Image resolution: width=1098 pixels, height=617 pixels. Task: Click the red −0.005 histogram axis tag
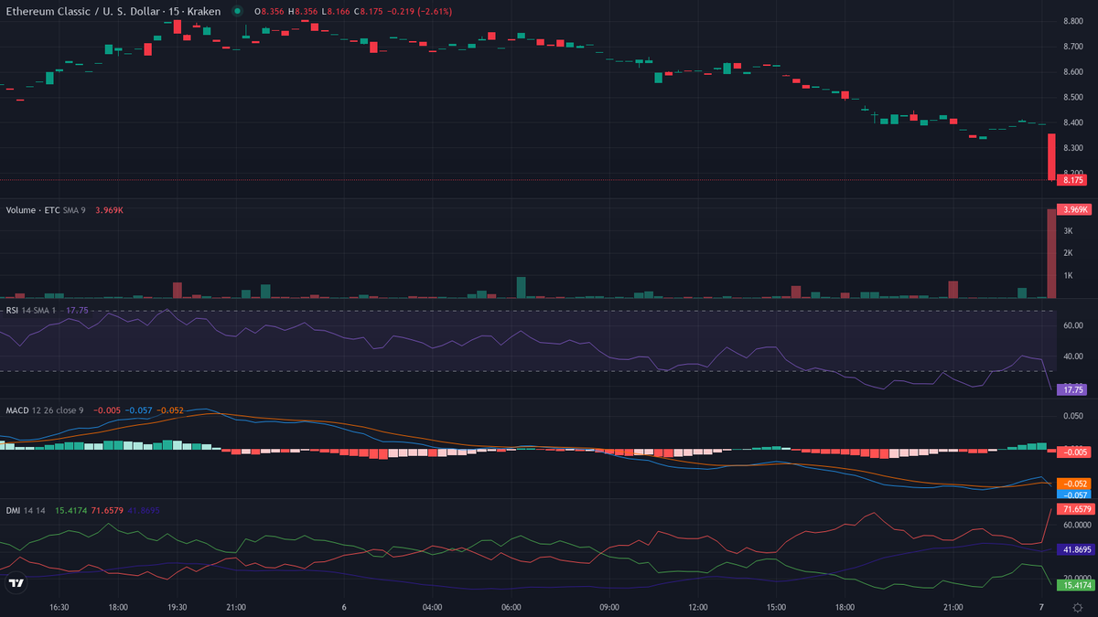pyautogui.click(x=1072, y=452)
